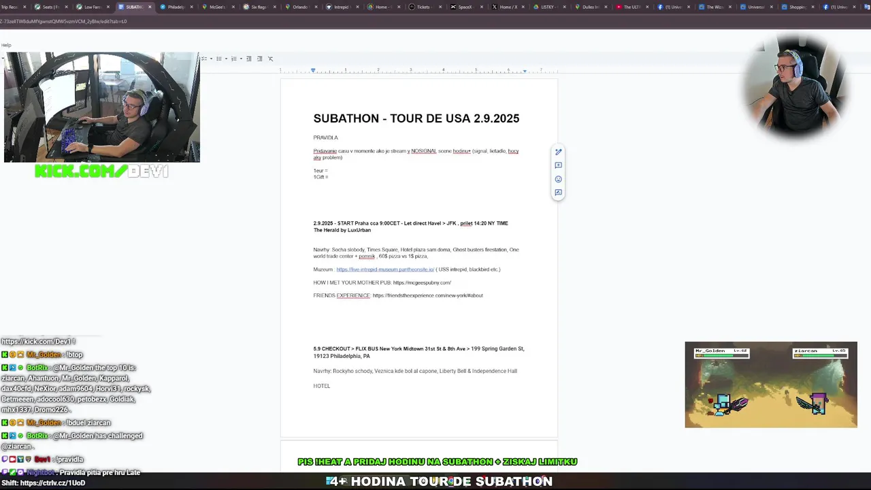Click 'The Herald by LuxUrban' text
The height and width of the screenshot is (490, 871).
(x=342, y=230)
